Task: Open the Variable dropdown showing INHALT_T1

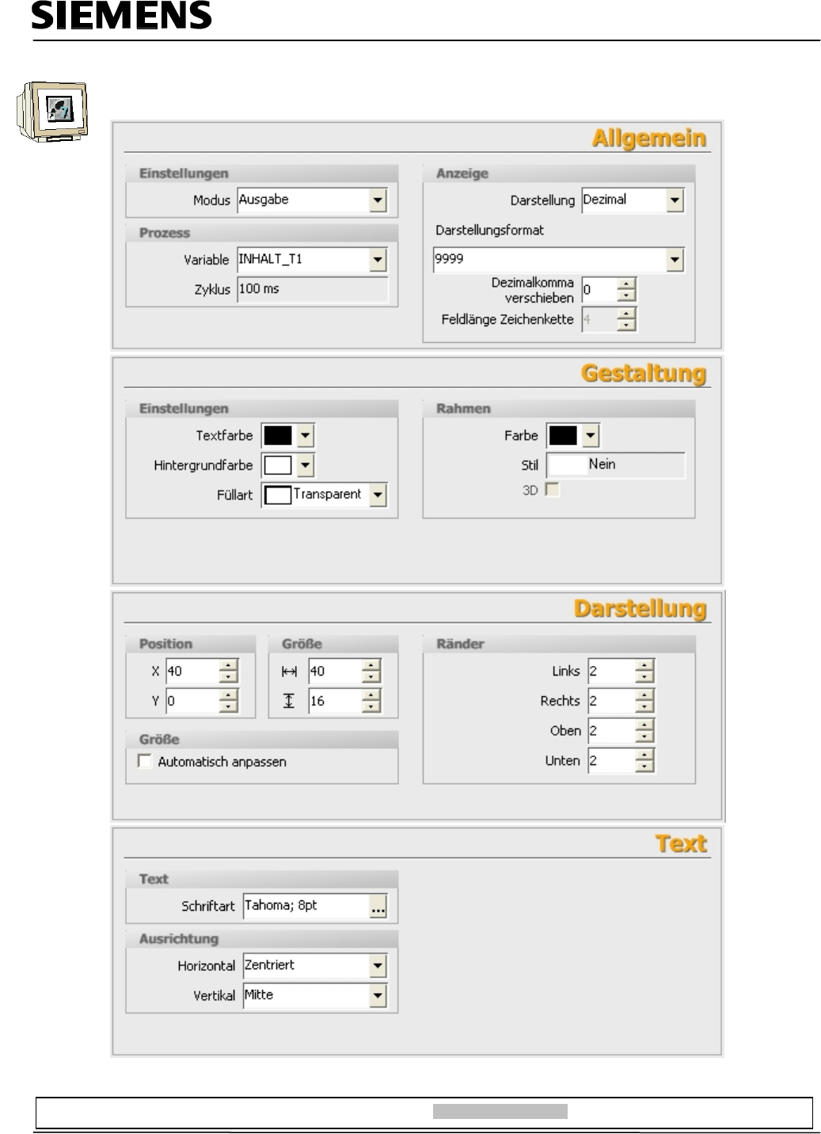Action: point(378,260)
